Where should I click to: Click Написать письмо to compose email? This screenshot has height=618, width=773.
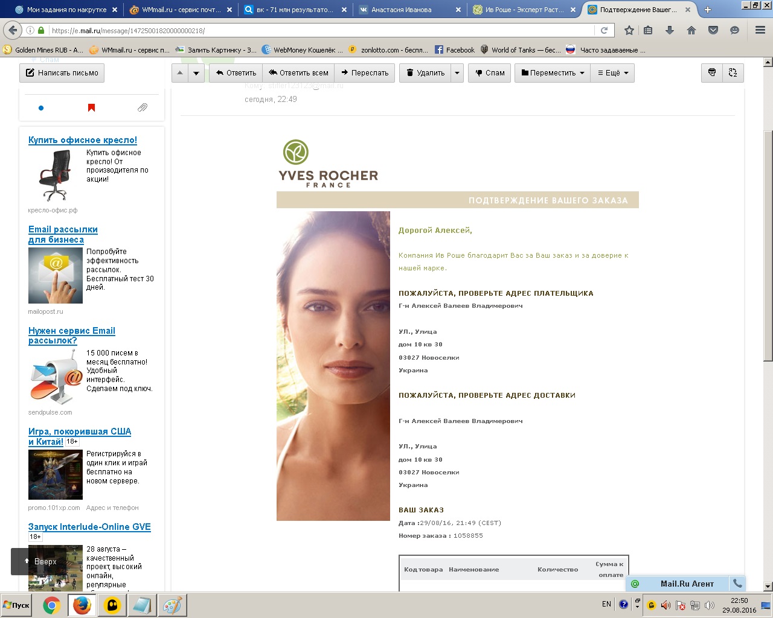[62, 73]
